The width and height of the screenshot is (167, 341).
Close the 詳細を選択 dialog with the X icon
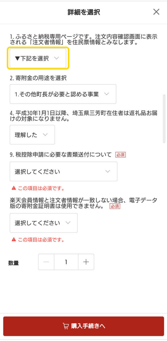tap(156, 12)
